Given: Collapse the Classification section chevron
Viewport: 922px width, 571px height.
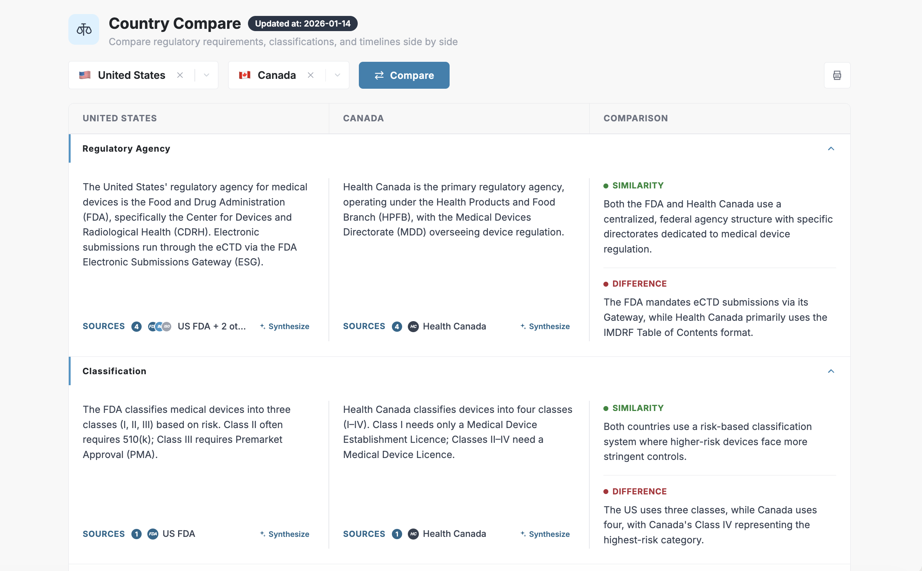Looking at the screenshot, I should (831, 371).
